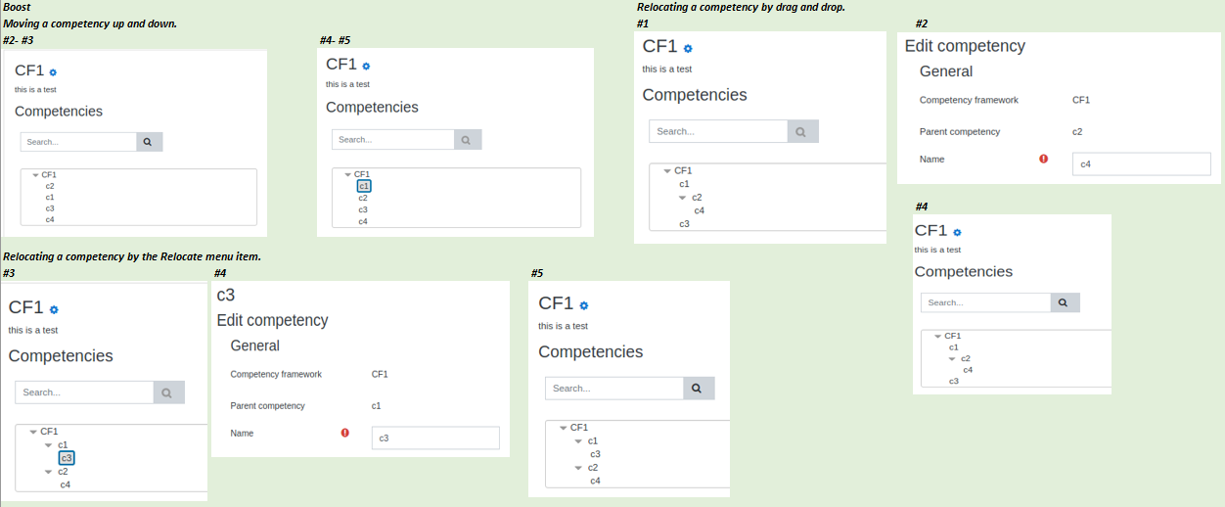Image resolution: width=1225 pixels, height=507 pixels.
Task: Click the red required icon beside the c4 Name field
Action: pos(1043,159)
